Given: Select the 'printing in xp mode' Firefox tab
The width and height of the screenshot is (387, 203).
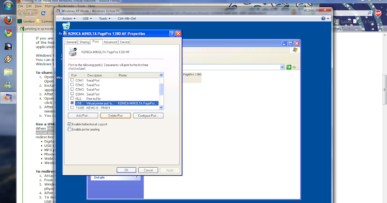Looking at the screenshot, I should 36,29.
